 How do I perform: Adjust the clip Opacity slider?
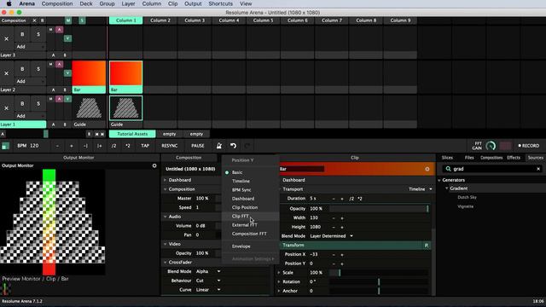coord(379,208)
